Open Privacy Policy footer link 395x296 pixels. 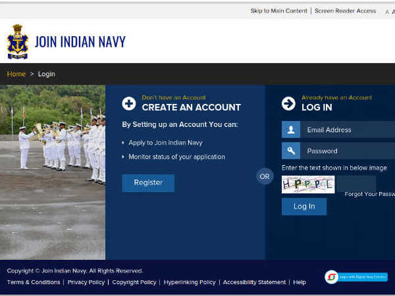click(x=86, y=282)
